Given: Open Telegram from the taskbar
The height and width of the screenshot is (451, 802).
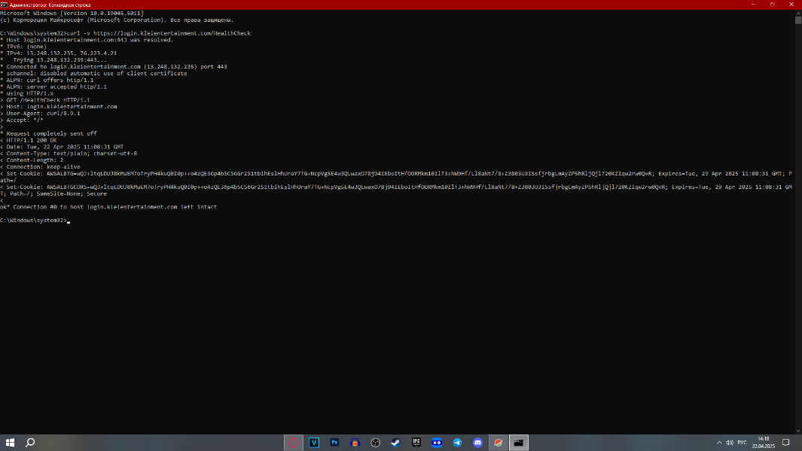Looking at the screenshot, I should [x=457, y=443].
